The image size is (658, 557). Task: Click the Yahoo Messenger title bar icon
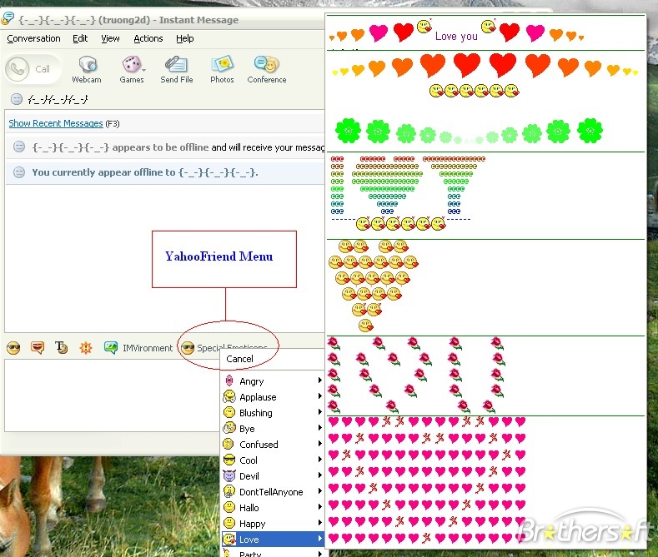tap(8, 18)
